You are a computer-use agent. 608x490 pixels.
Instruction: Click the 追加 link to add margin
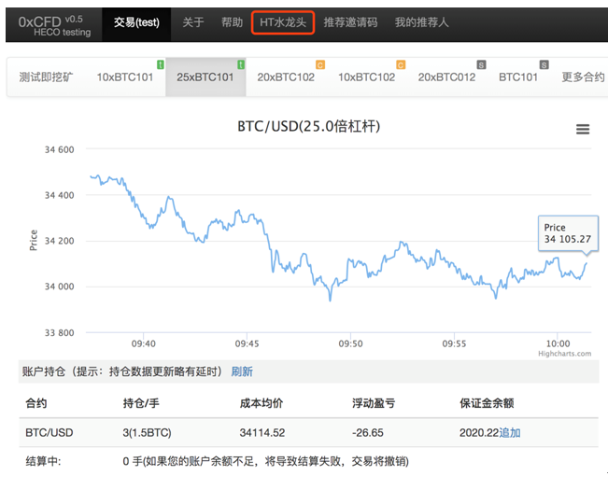coord(510,433)
